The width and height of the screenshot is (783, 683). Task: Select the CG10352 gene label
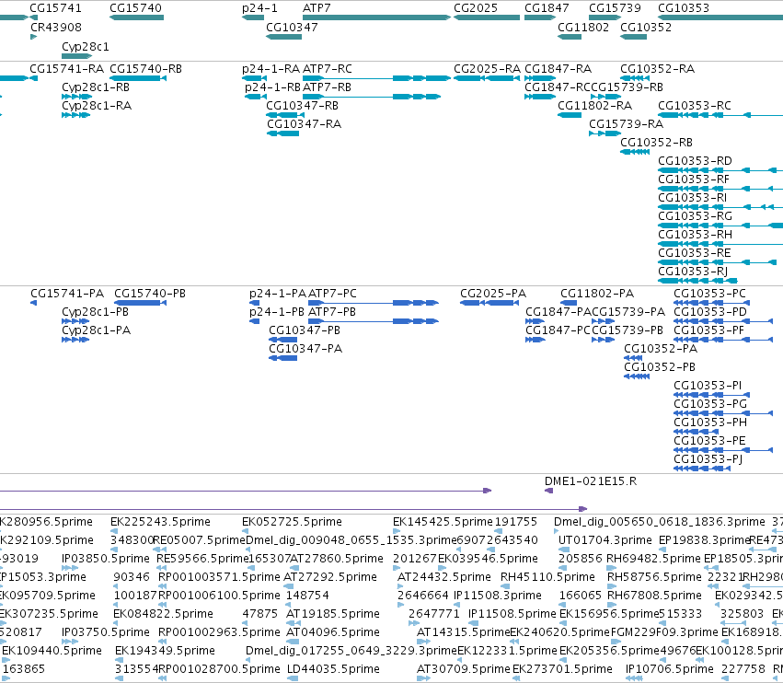(646, 27)
